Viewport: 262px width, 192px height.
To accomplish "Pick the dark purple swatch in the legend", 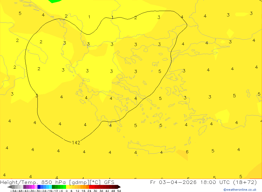I will coord(25,187).
